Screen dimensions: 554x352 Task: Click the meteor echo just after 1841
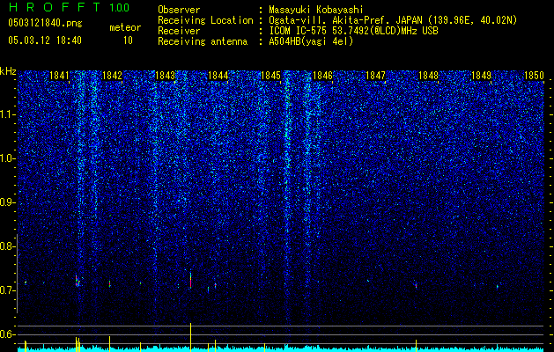[78, 281]
